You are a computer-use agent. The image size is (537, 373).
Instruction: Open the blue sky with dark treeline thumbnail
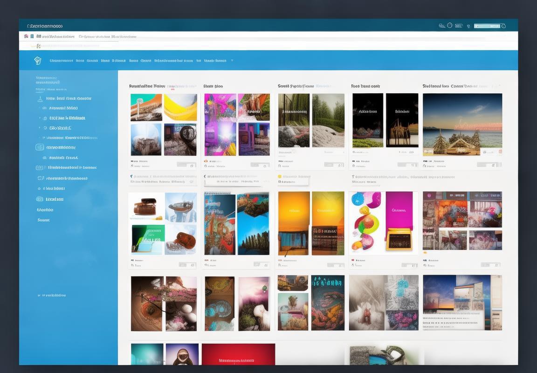(x=253, y=224)
